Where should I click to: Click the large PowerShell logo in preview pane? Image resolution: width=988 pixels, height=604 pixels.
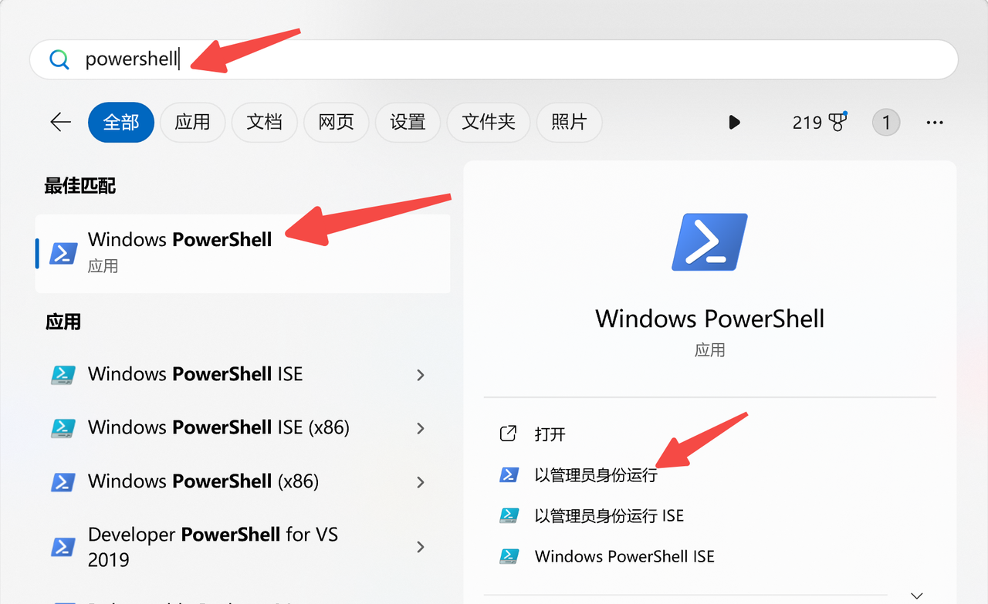[709, 241]
